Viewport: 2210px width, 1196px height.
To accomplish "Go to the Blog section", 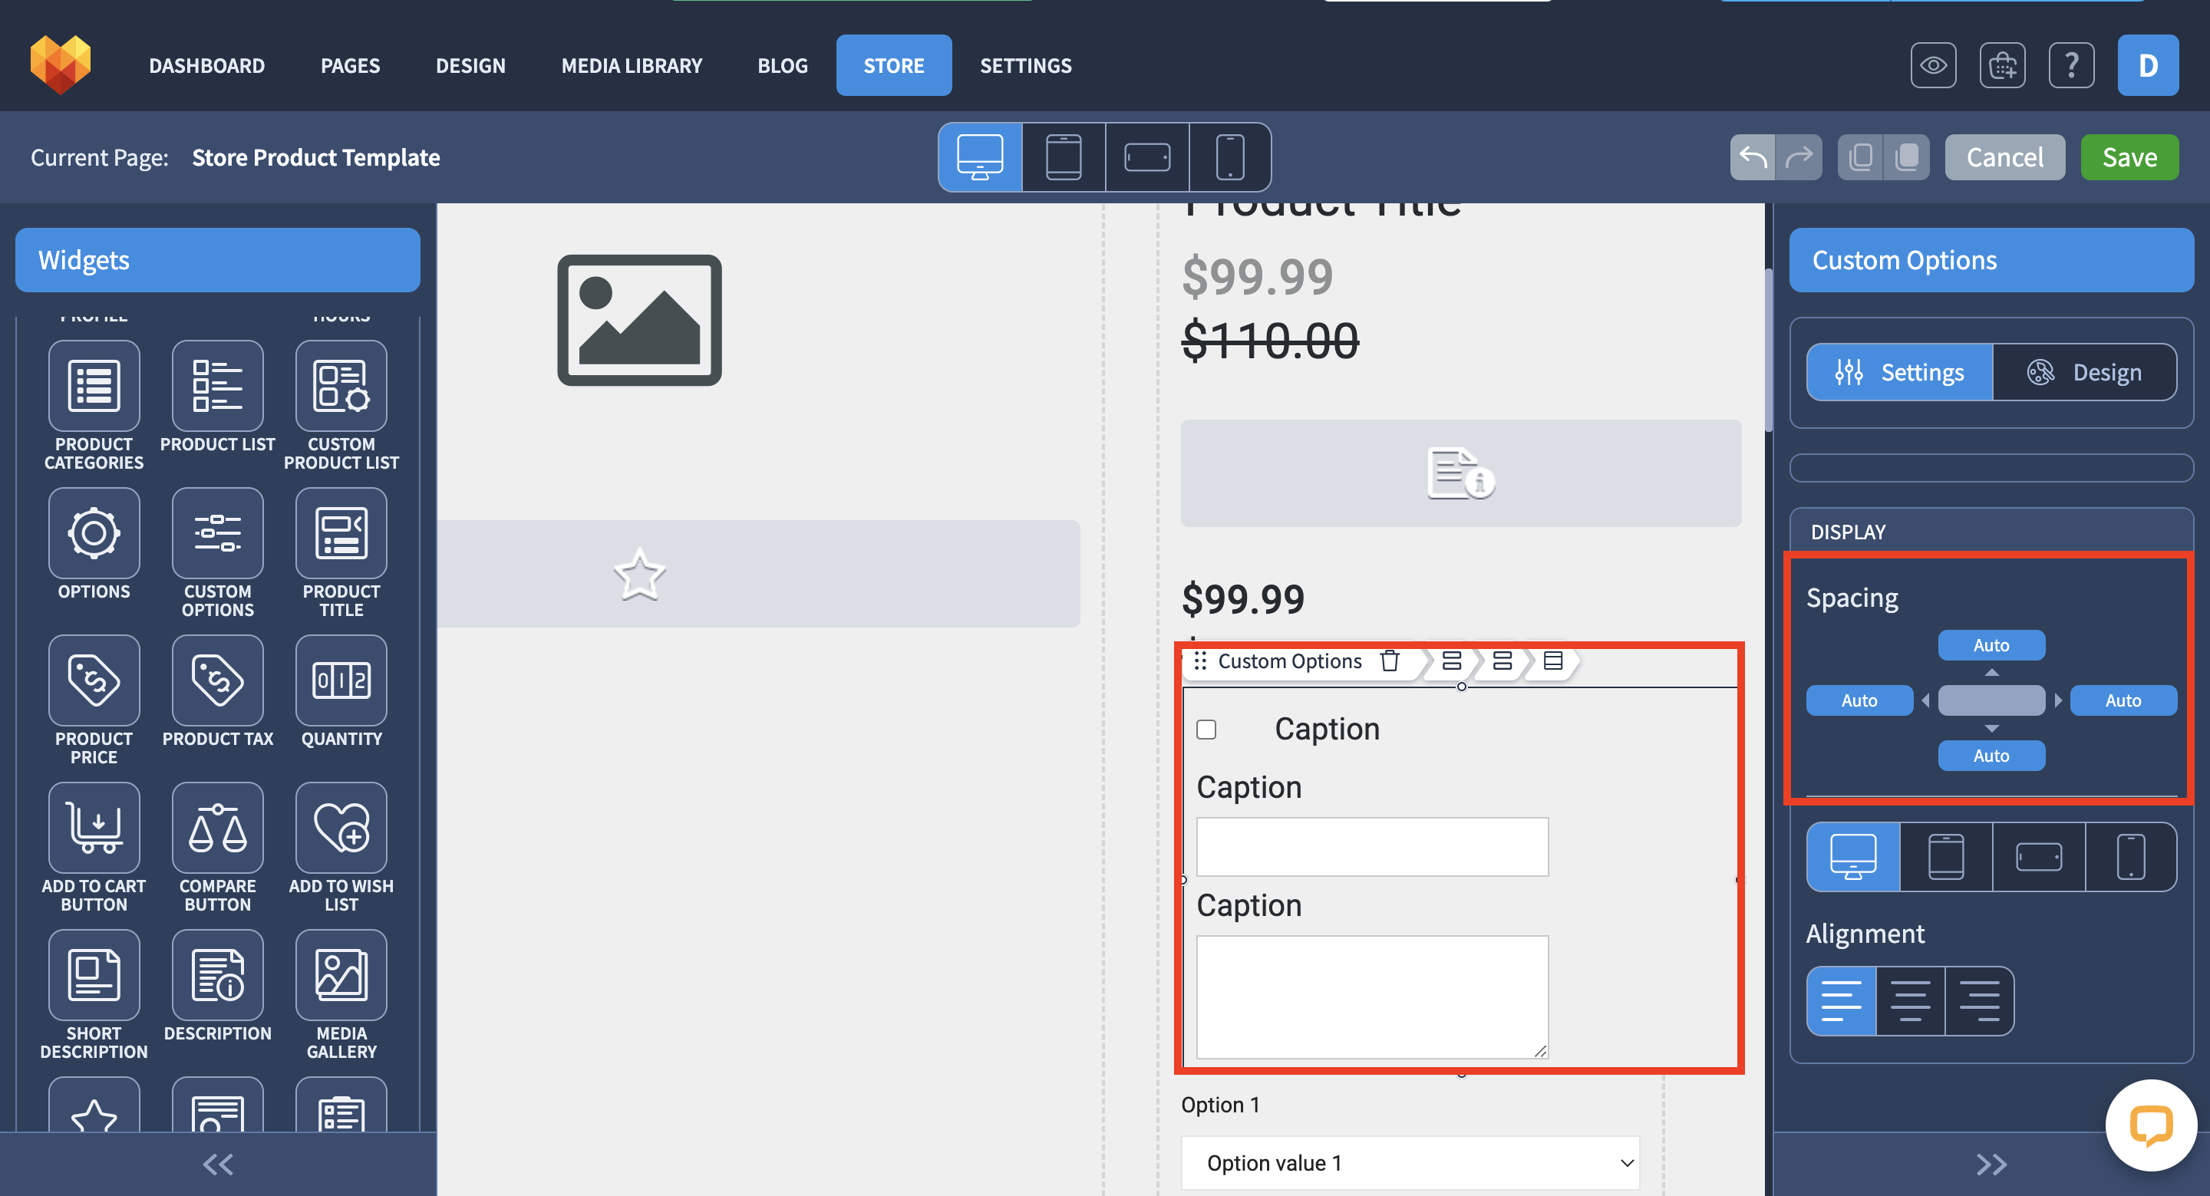I will pos(783,65).
